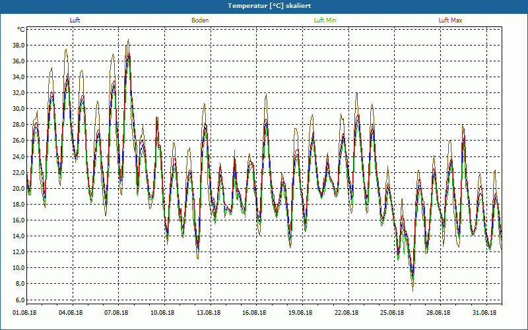Click the 10.08.18 date label

pyautogui.click(x=162, y=313)
